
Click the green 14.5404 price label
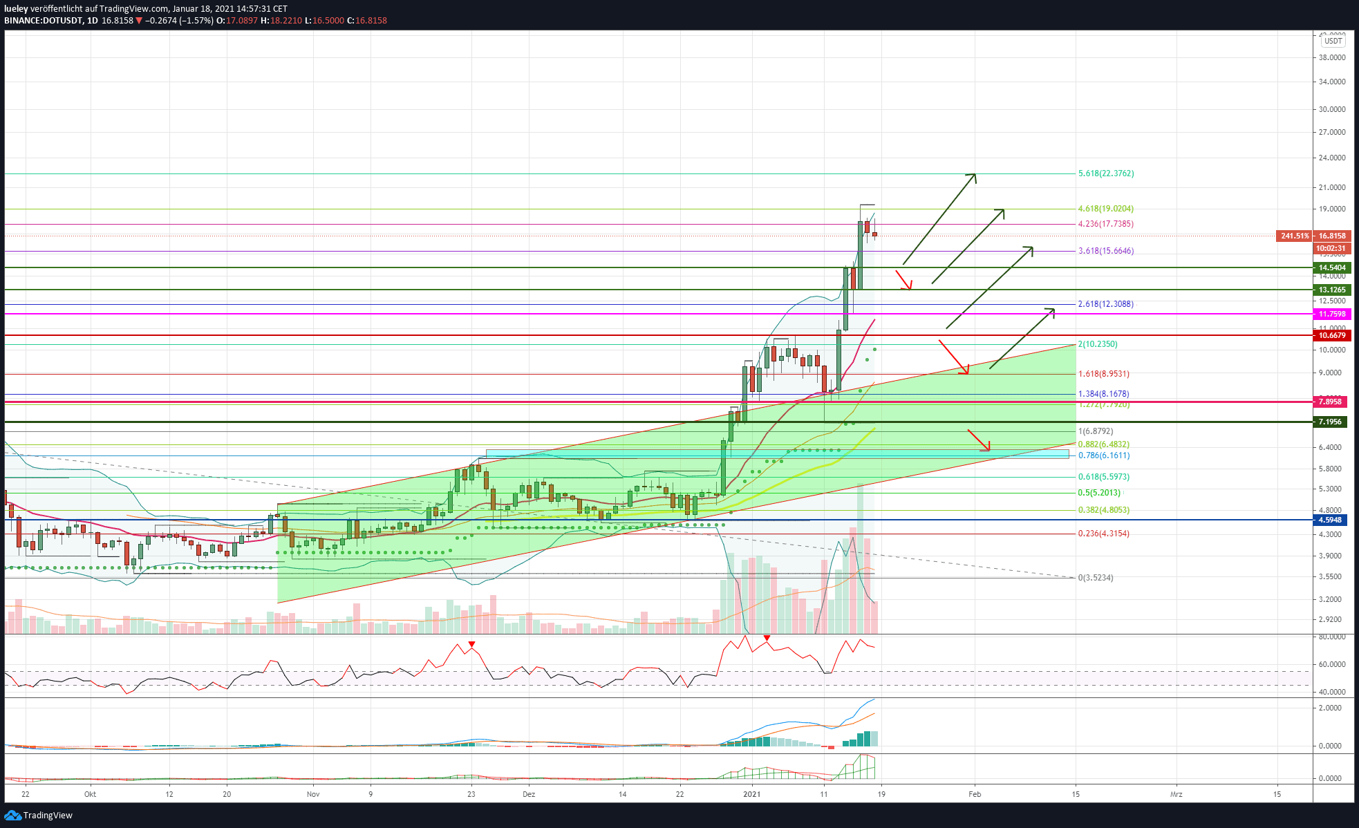1332,267
